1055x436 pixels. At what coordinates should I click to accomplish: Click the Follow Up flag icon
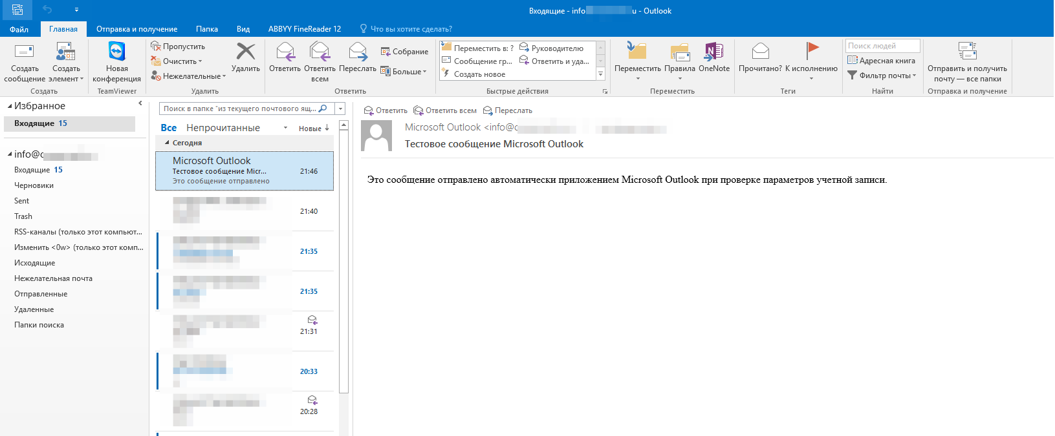tap(812, 51)
